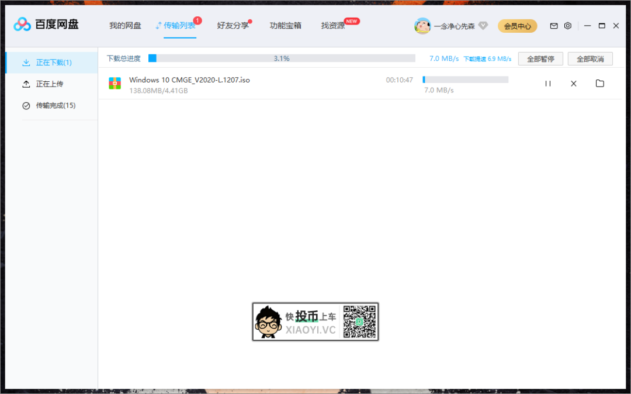Select 正在下载(1) in the sidebar

point(52,63)
